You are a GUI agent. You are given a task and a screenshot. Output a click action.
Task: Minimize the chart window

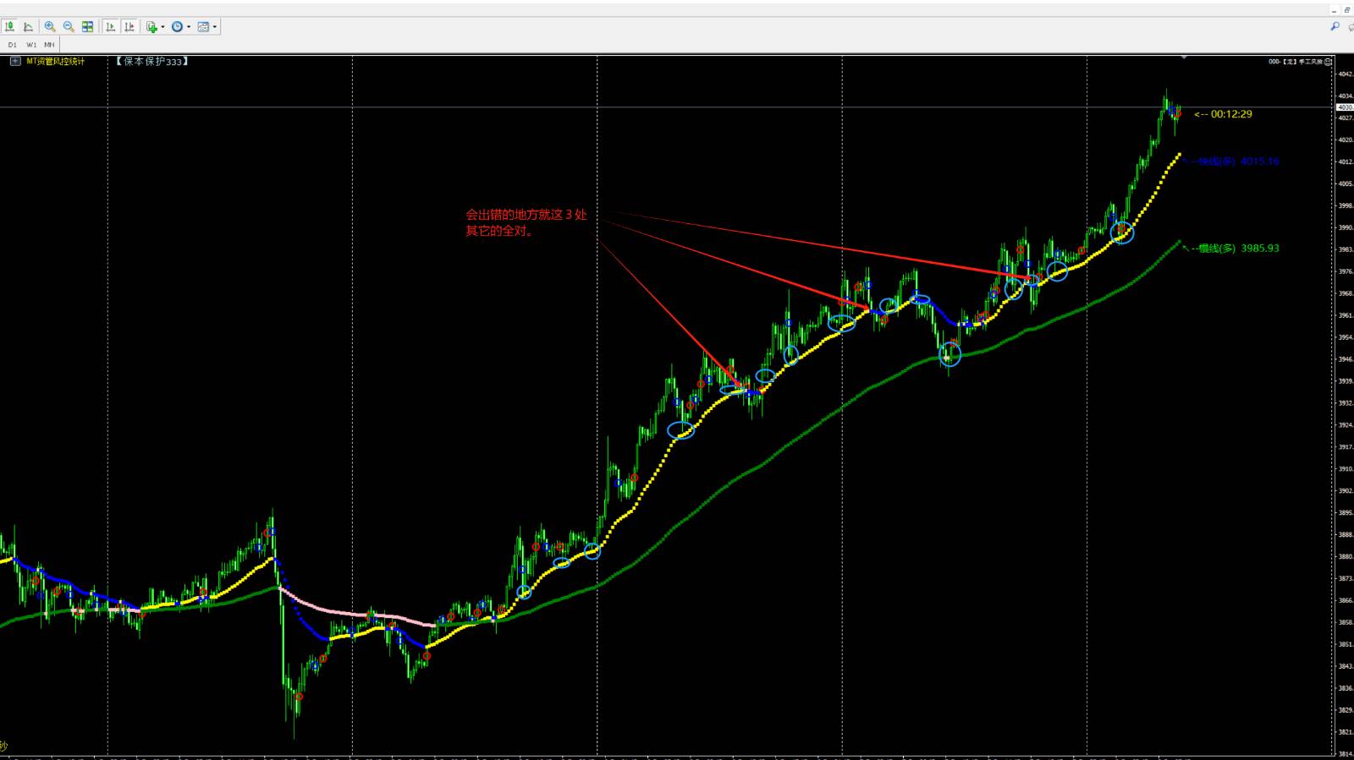coord(1335,11)
